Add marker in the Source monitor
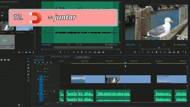This screenshot has width=190, height=107. pyautogui.click(x=60, y=52)
